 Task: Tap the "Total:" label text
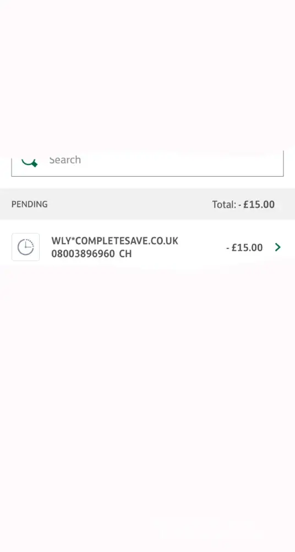223,205
